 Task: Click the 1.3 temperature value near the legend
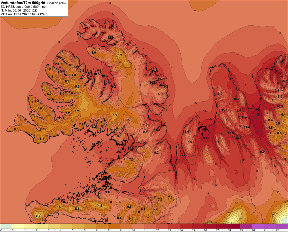pyautogui.click(x=230, y=222)
